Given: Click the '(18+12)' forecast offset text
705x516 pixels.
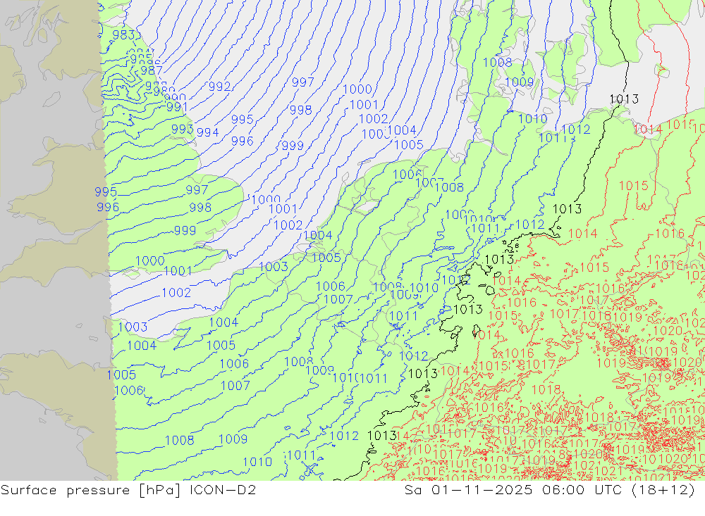Looking at the screenshot, I should click(663, 490).
